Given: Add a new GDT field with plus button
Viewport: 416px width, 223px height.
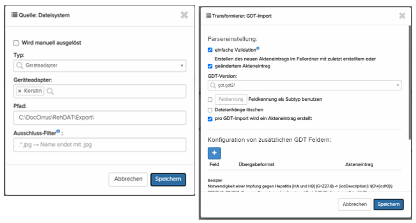Looking at the screenshot, I should point(214,153).
